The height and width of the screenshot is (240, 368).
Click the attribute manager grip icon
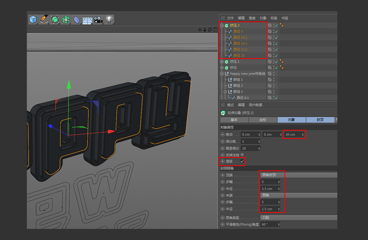click(x=222, y=105)
